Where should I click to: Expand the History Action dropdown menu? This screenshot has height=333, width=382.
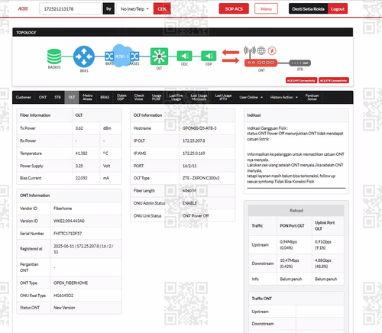pos(284,97)
